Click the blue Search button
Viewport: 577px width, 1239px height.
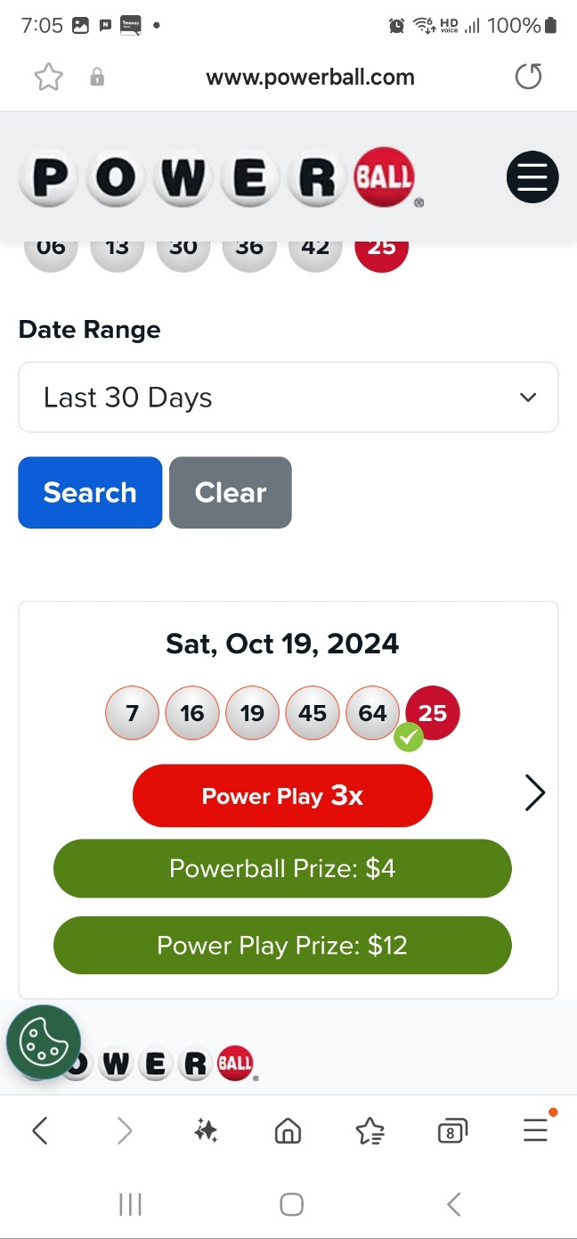90,493
